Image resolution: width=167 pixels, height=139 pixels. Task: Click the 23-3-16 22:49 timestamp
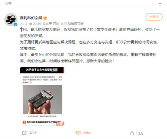[30, 24]
